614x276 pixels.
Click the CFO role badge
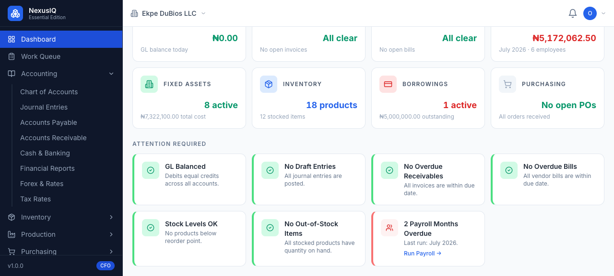pyautogui.click(x=106, y=266)
